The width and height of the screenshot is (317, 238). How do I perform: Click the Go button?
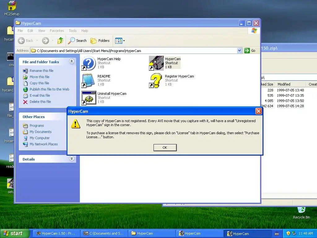[250, 51]
